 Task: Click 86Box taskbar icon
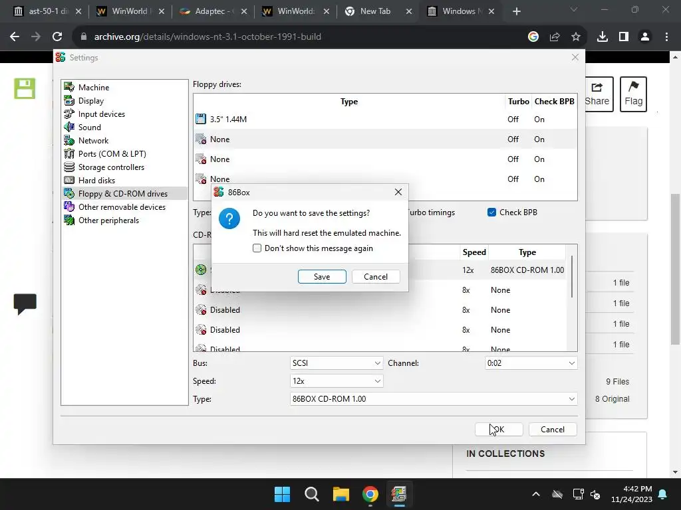[399, 494]
